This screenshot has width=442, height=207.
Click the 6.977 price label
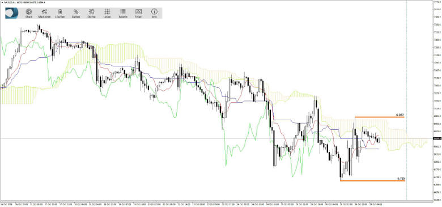coord(400,115)
